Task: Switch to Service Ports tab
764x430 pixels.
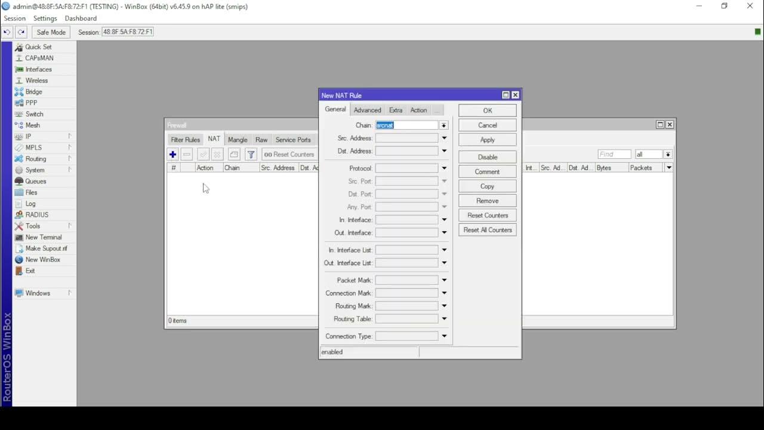Action: pyautogui.click(x=293, y=140)
